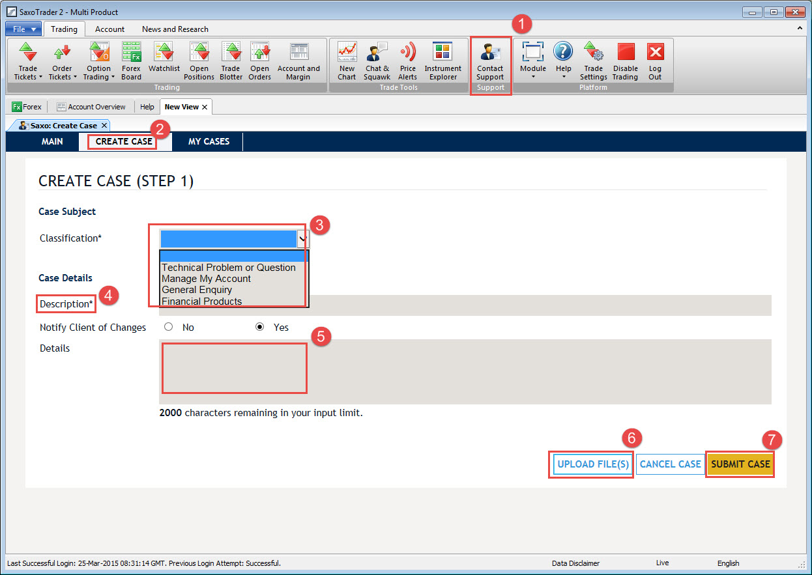Expand the Trade Tickets dropdown arrow

[41, 77]
